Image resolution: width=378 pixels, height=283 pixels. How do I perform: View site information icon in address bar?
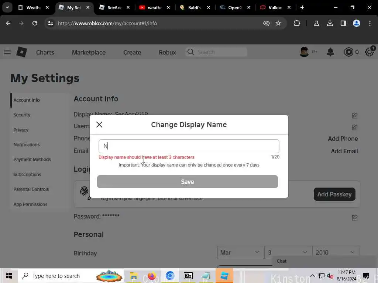50,23
